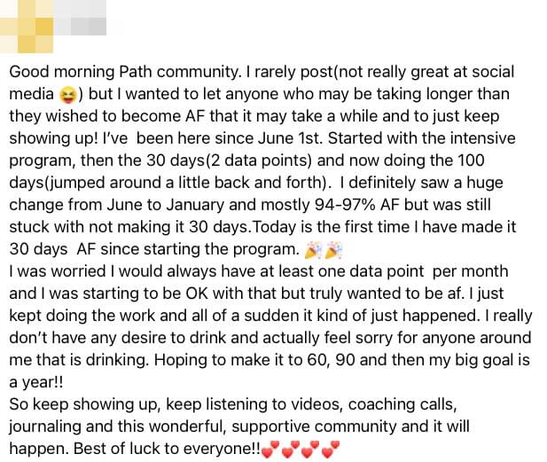Click the third two-hearts emoji
Viewport: 547px width, 462px height.
[x=309, y=450]
